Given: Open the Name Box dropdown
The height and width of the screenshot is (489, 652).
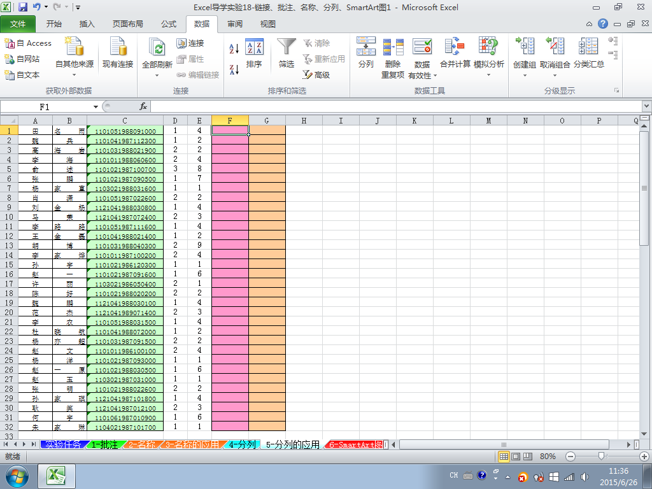Looking at the screenshot, I should coord(96,107).
